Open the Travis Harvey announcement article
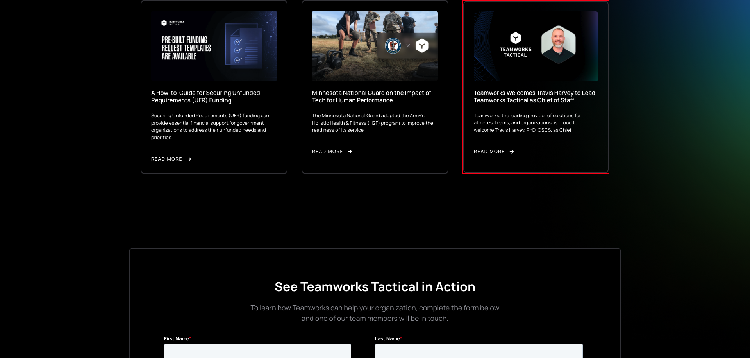The height and width of the screenshot is (358, 750). tap(534, 97)
